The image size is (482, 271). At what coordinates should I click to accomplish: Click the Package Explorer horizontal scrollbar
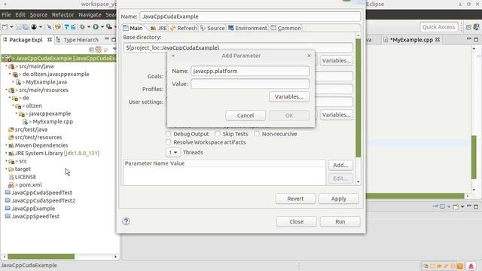41,256
